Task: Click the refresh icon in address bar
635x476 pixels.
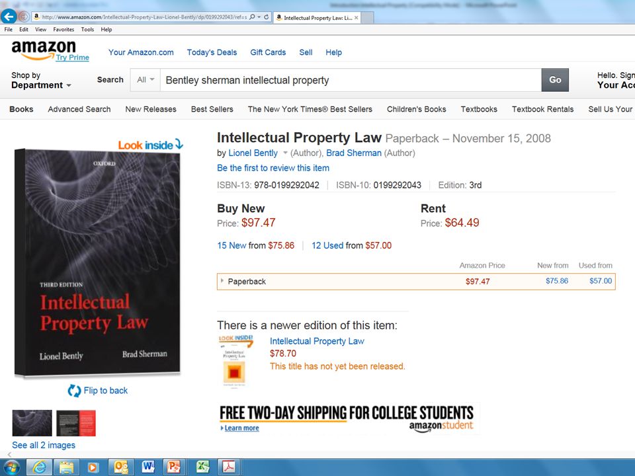Action: pos(267,17)
